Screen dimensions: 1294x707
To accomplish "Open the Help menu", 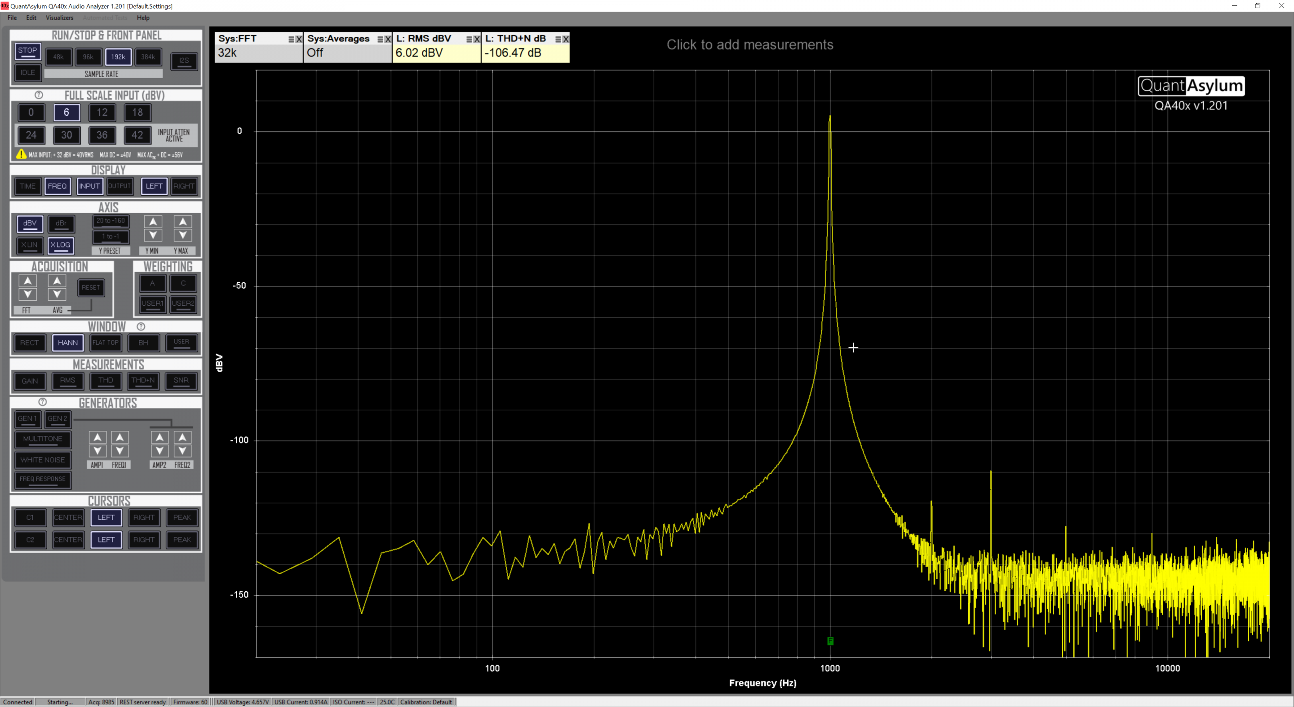I will [x=143, y=18].
